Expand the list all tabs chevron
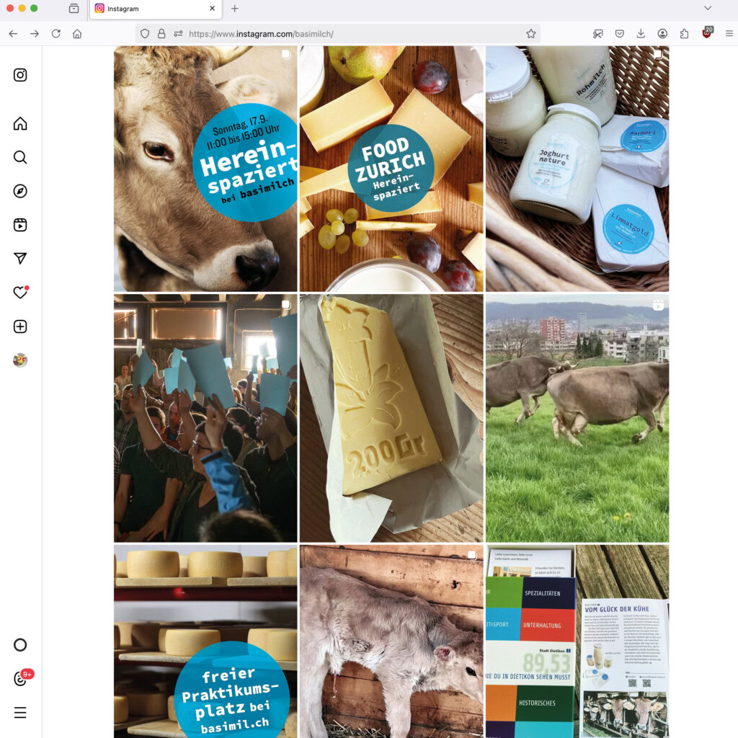 707,9
